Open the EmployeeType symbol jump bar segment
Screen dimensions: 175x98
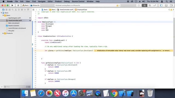(81, 10)
